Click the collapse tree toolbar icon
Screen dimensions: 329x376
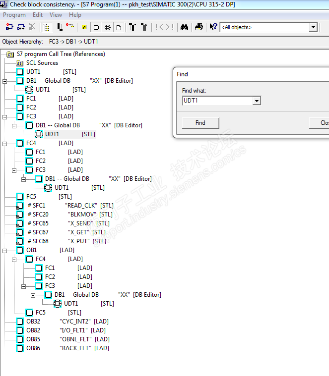point(144,27)
